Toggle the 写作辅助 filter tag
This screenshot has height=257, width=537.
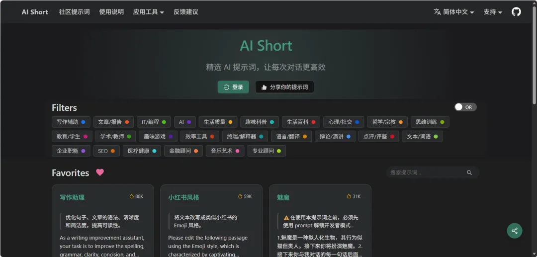click(x=71, y=122)
